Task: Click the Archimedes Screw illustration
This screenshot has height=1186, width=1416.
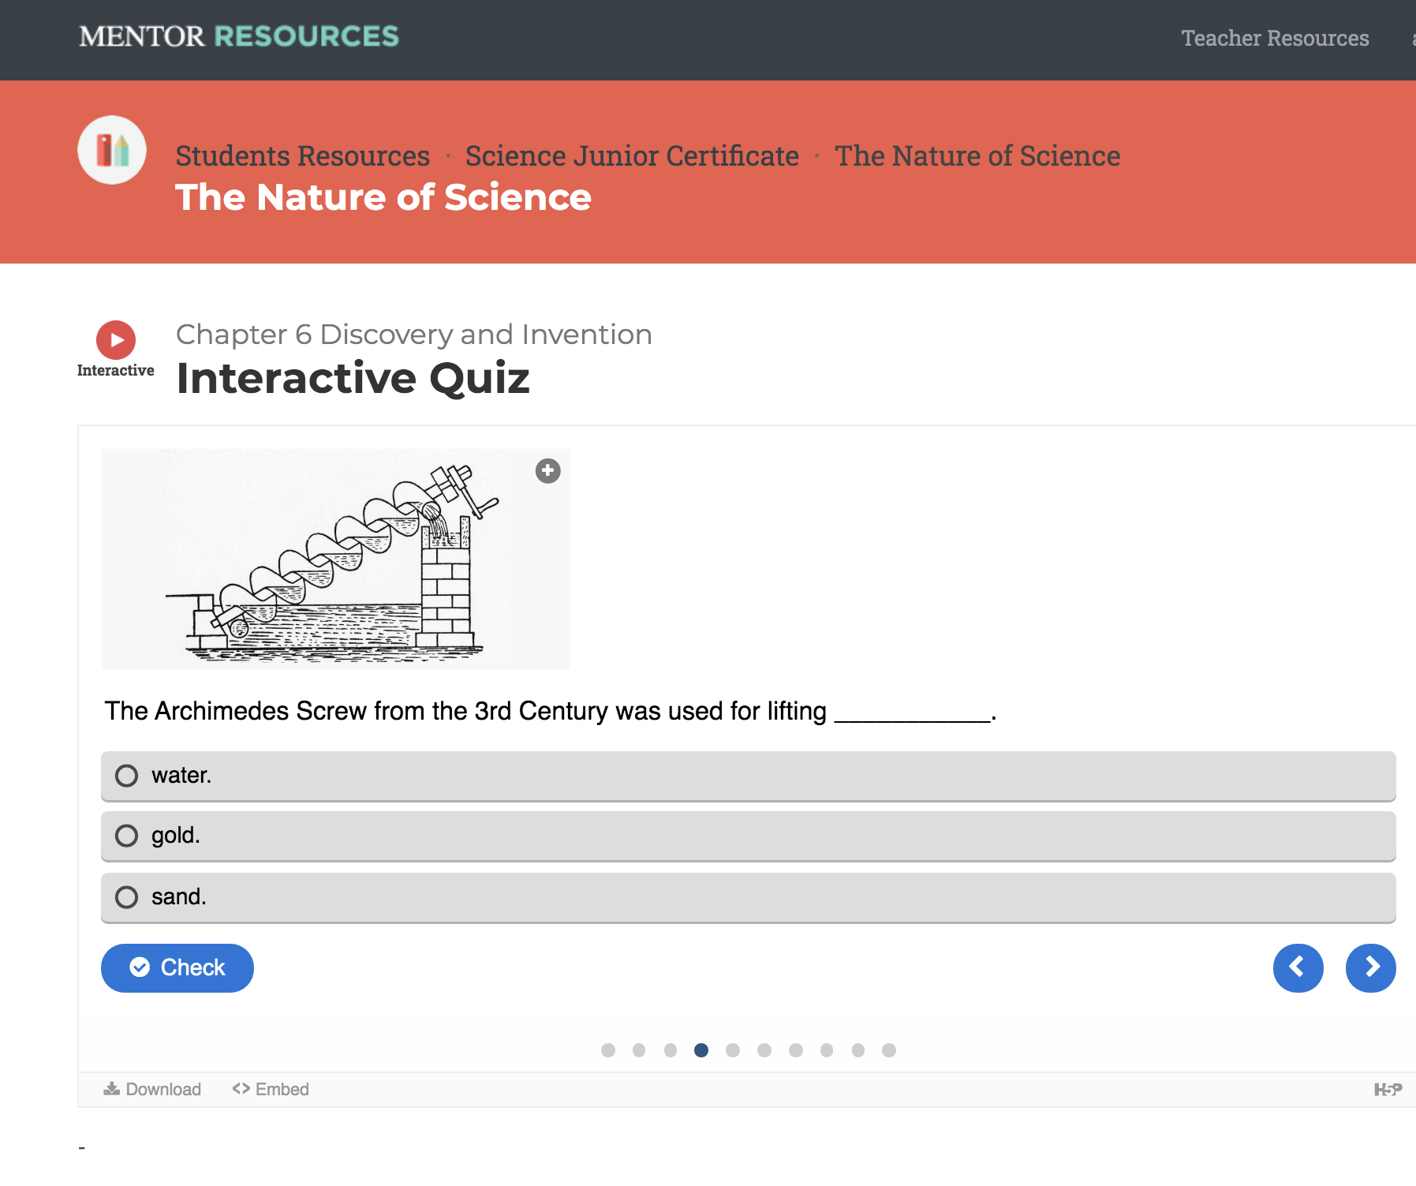Action: point(335,559)
